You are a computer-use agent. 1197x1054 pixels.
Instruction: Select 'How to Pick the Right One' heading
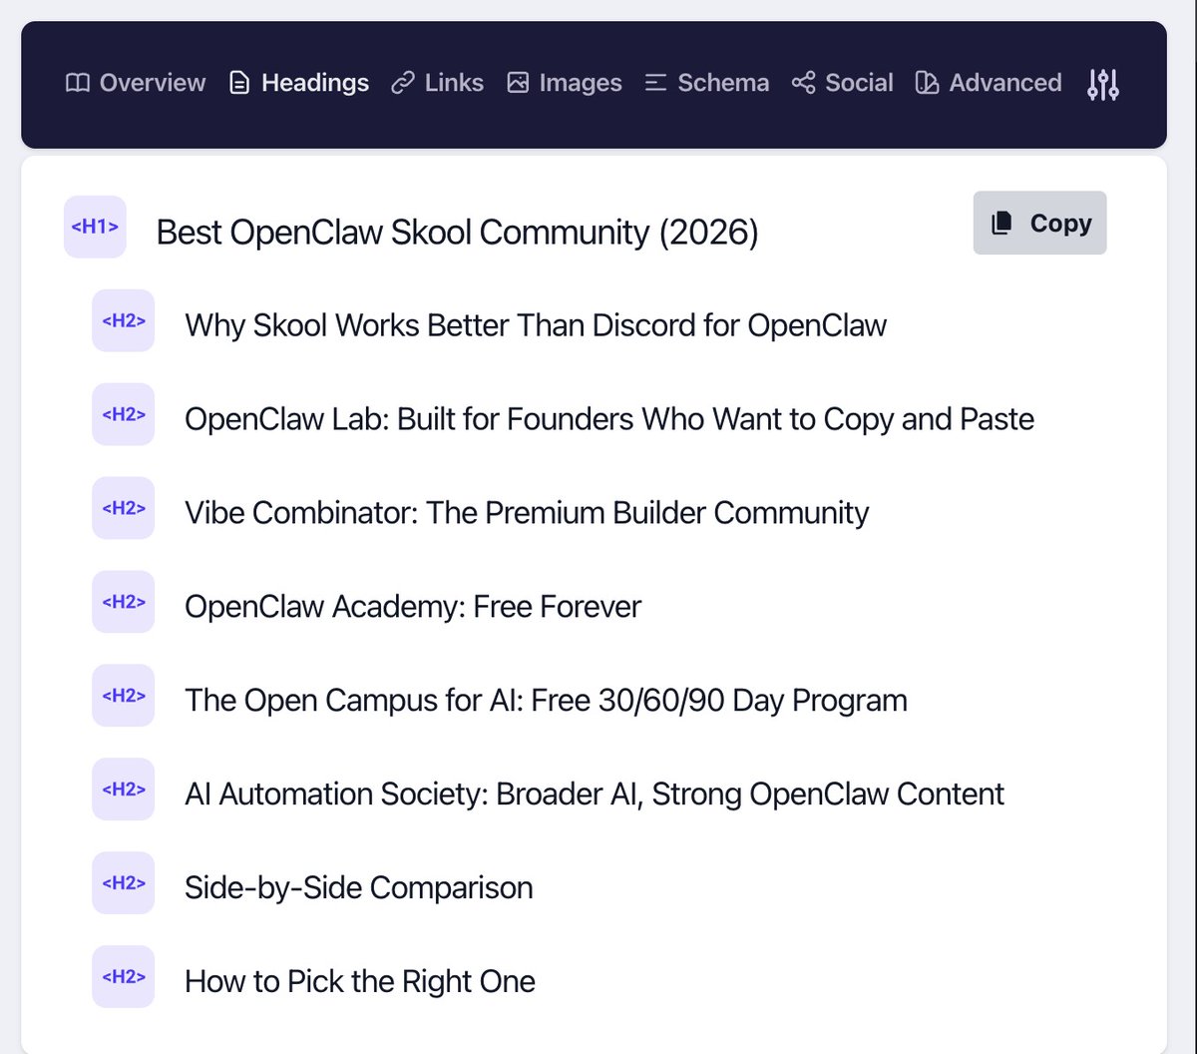click(360, 982)
